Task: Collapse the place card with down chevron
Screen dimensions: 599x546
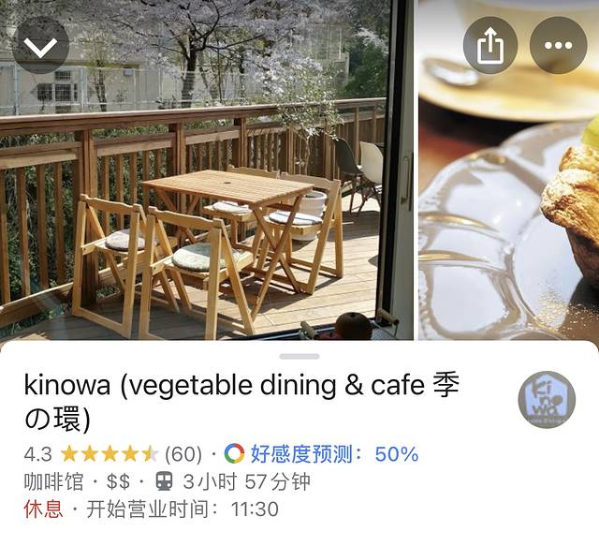Action: [x=40, y=45]
